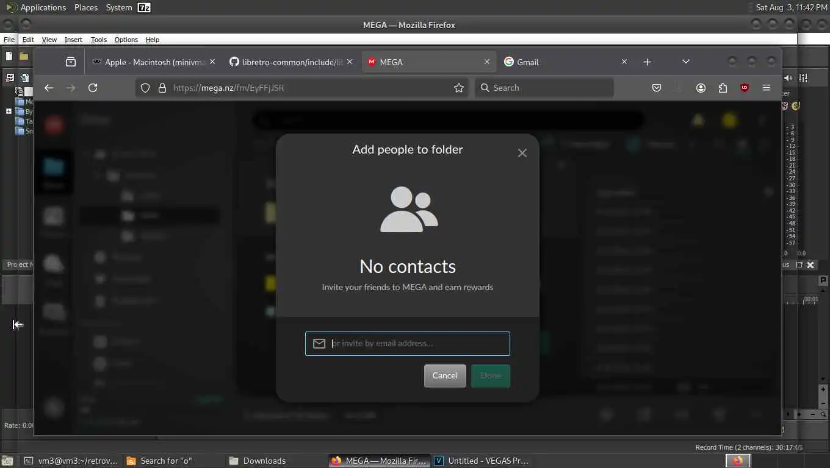Open the Places menu in top panel

[x=85, y=7]
